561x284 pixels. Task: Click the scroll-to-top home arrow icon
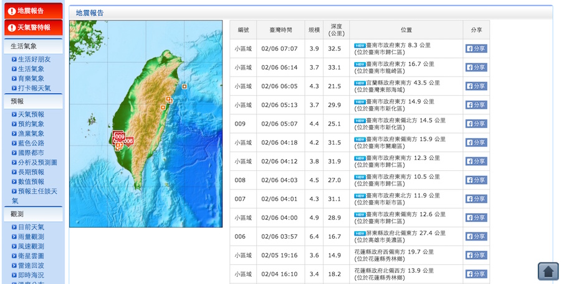[x=548, y=271]
